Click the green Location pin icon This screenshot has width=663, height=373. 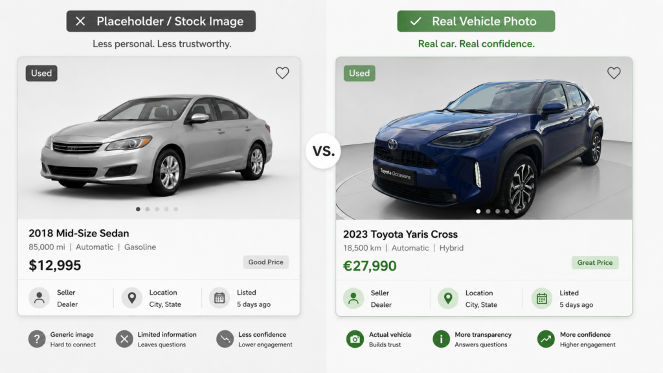point(448,298)
